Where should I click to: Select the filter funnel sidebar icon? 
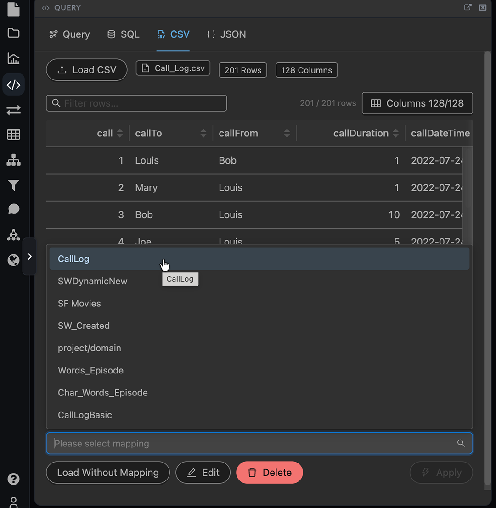tap(13, 185)
